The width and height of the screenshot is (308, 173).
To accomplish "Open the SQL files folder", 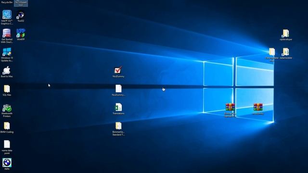I will coord(7,90).
